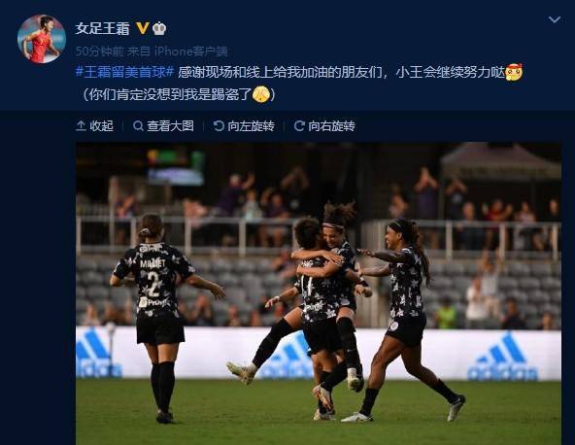Open the post options chevron menu

click(554, 19)
